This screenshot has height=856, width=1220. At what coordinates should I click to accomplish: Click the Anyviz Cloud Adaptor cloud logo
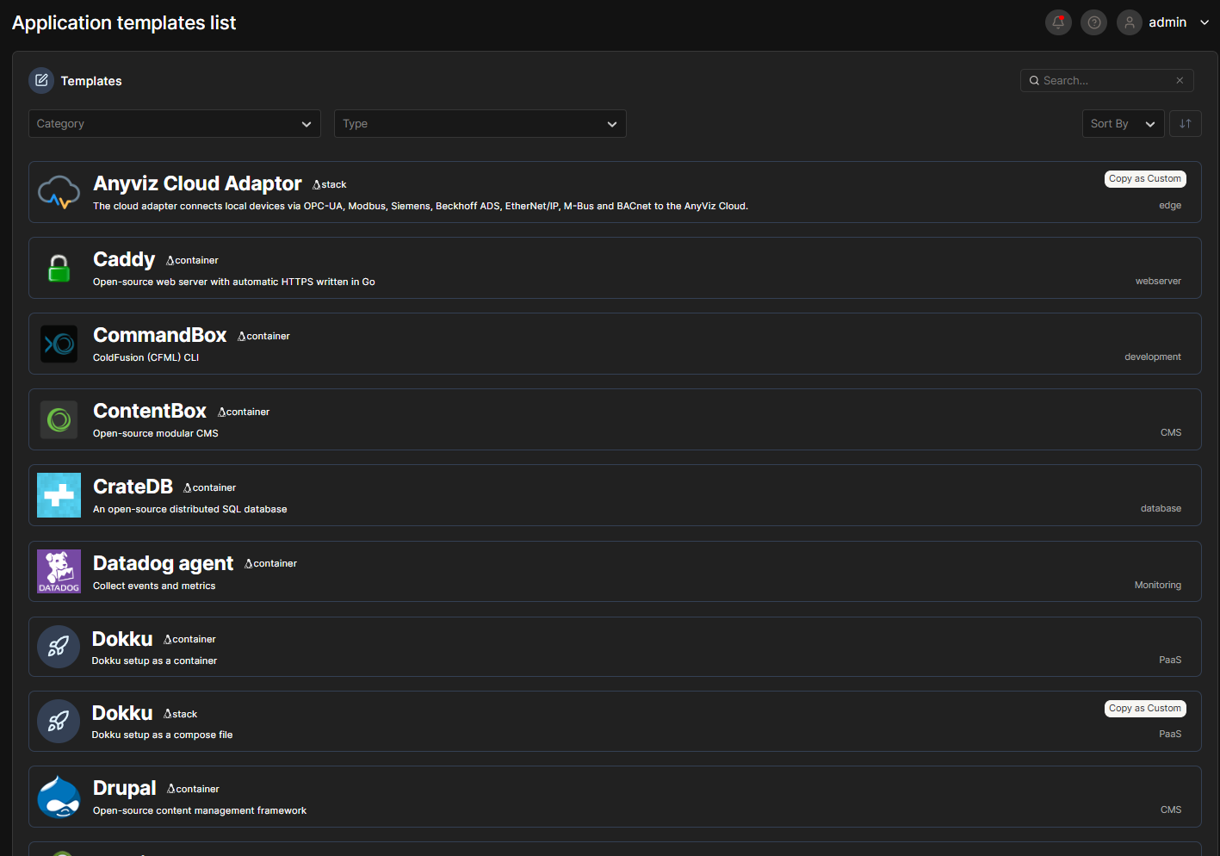click(59, 192)
